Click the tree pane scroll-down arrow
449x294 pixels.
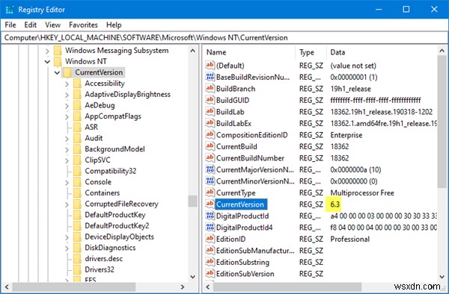pyautogui.click(x=193, y=277)
